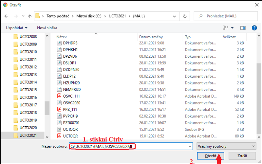Click UCTO2021 in the address breadcrumb
Viewport: 262px width, 164px height.
click(118, 16)
